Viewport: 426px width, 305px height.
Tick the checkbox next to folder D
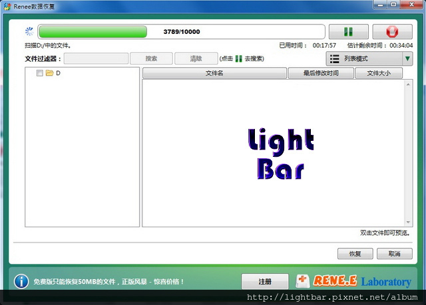coord(40,73)
